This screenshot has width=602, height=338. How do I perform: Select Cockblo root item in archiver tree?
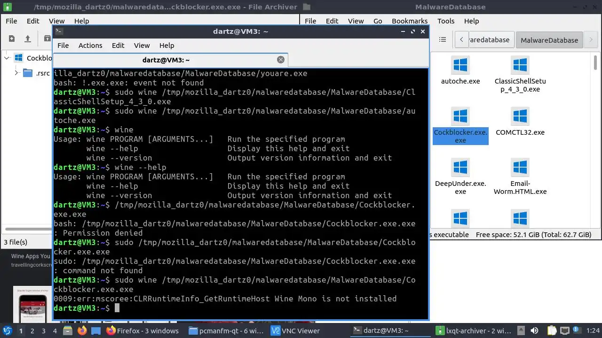32,58
